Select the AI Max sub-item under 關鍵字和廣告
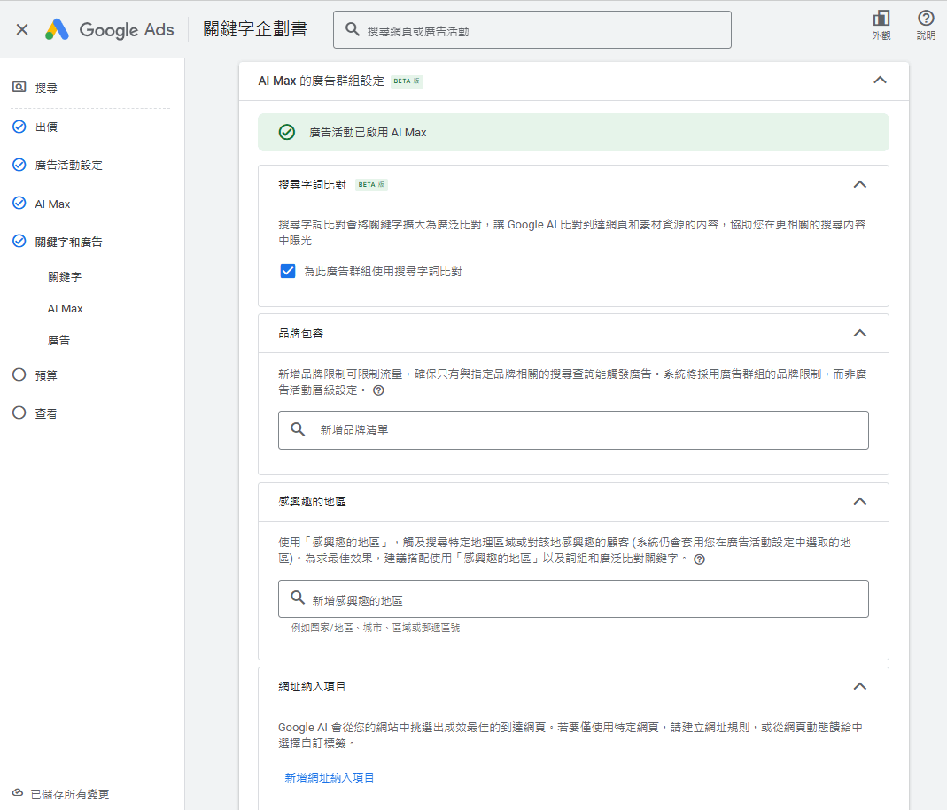 click(x=66, y=308)
